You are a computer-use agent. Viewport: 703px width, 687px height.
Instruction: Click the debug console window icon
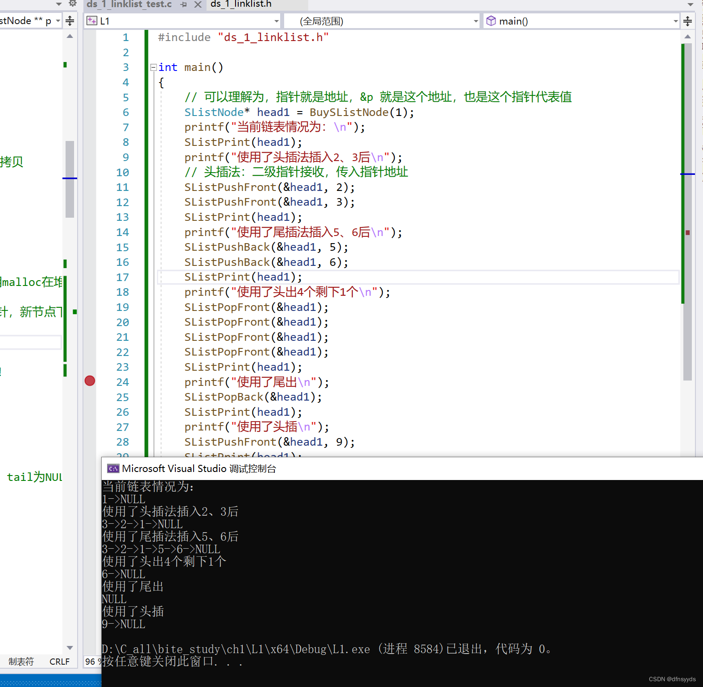[113, 468]
